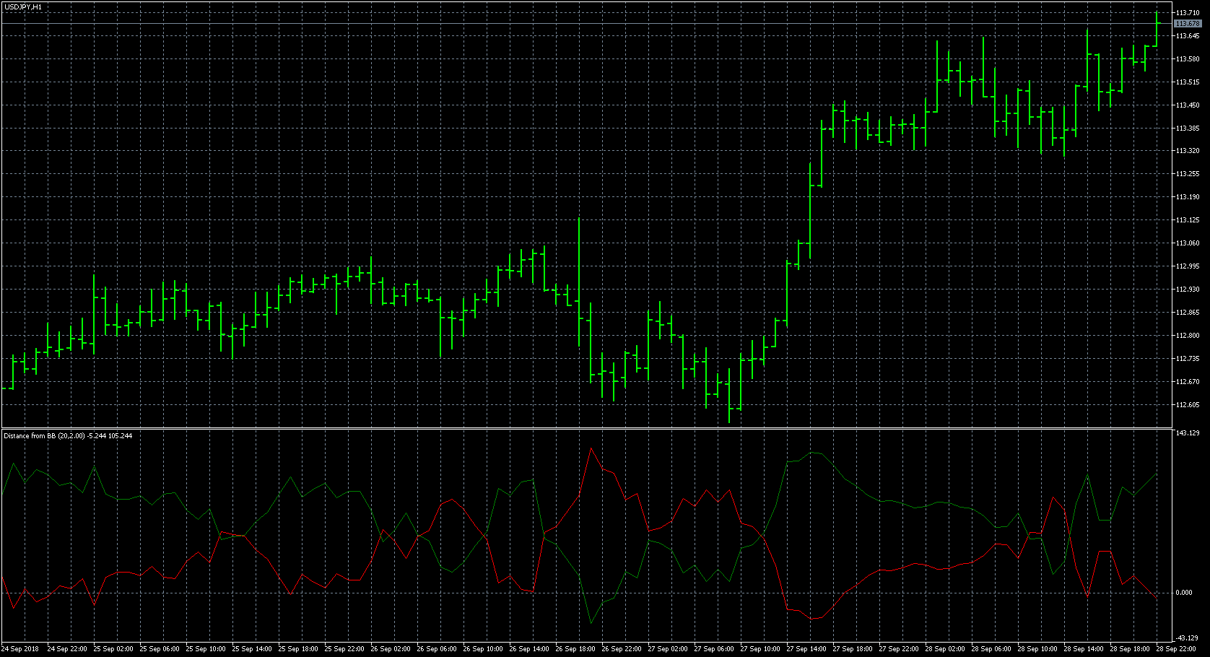The height and width of the screenshot is (657, 1210).
Task: Select the 27 Sep 10:00 time label
Action: click(x=760, y=649)
